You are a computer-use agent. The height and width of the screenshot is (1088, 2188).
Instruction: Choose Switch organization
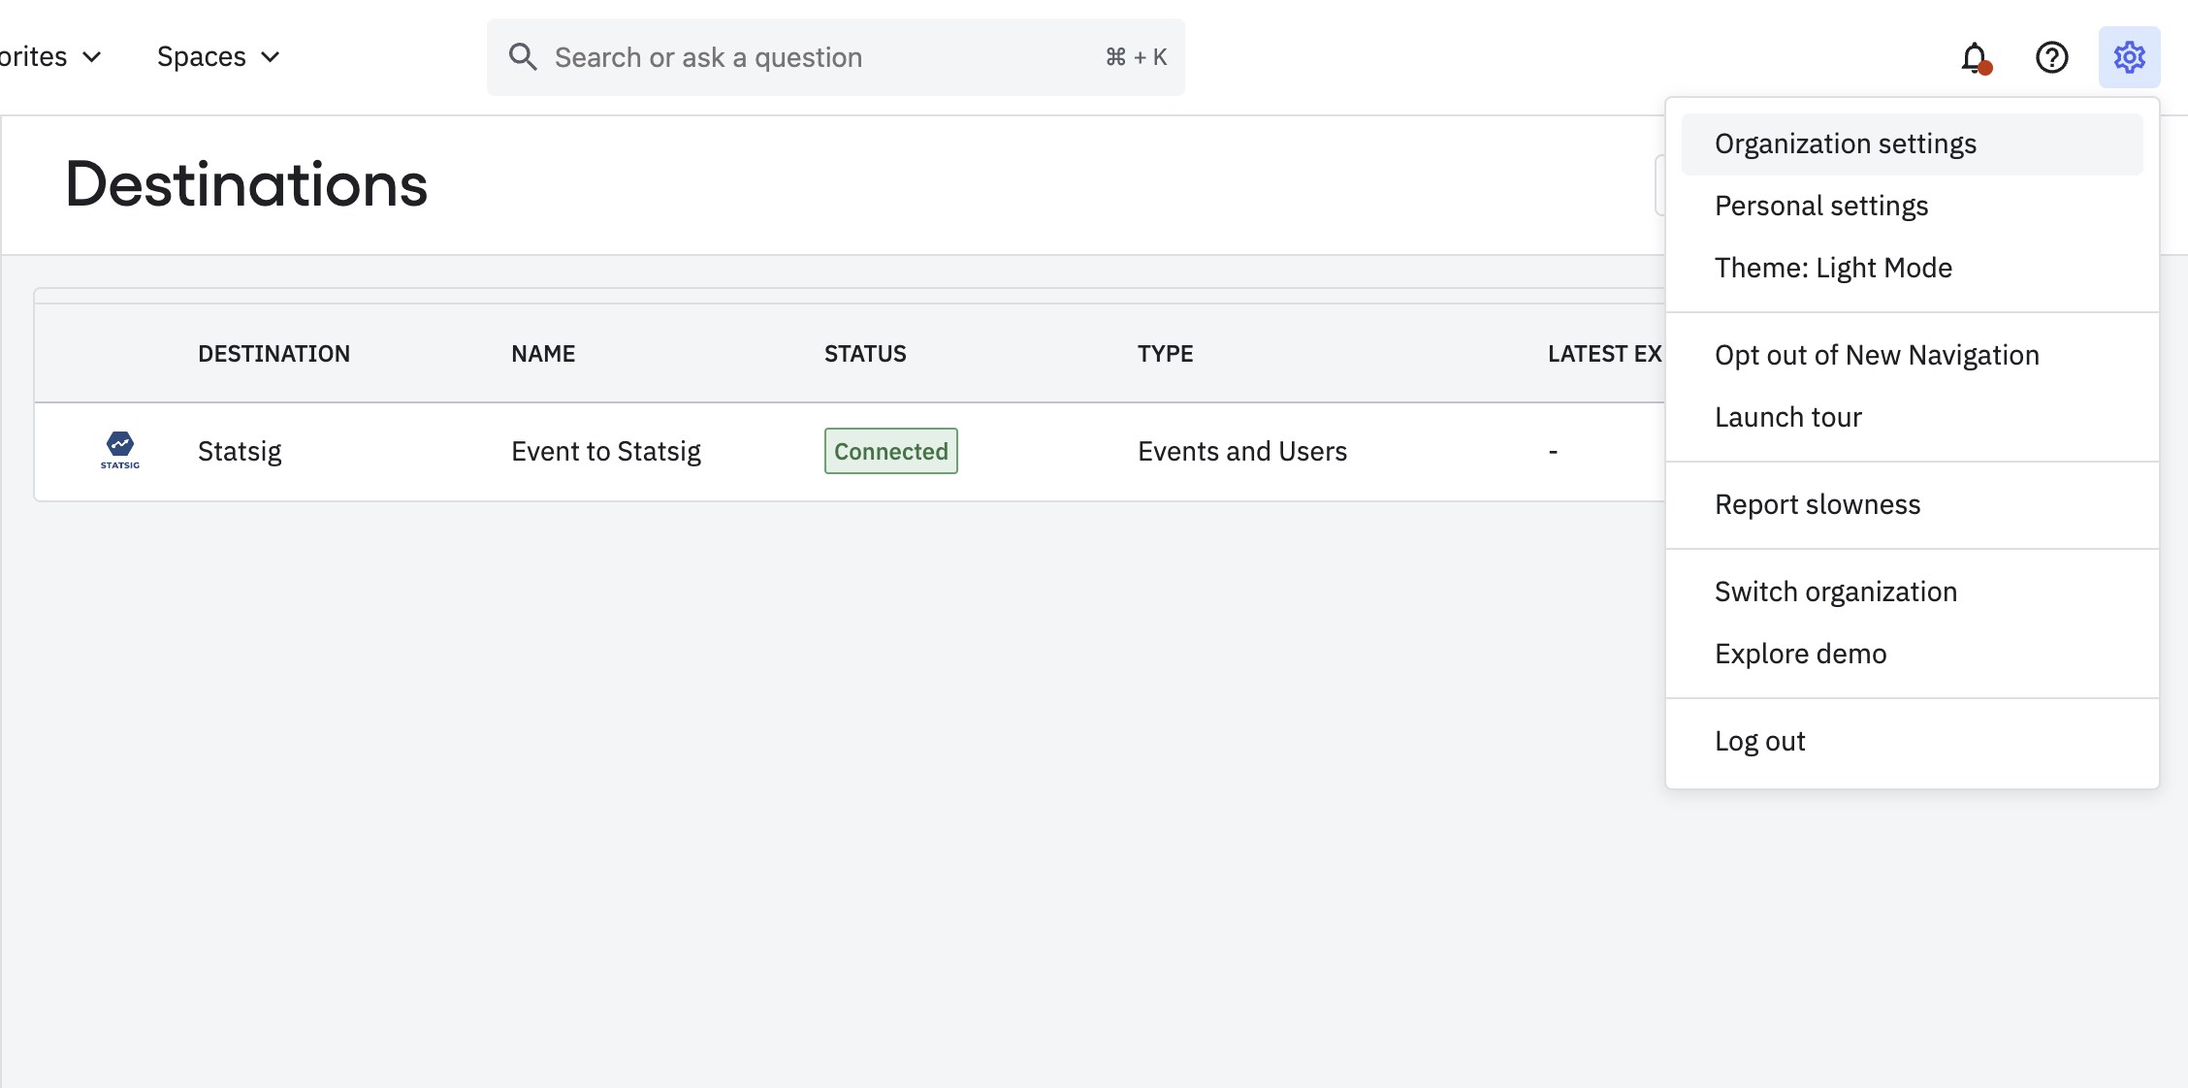pyautogui.click(x=1835, y=592)
